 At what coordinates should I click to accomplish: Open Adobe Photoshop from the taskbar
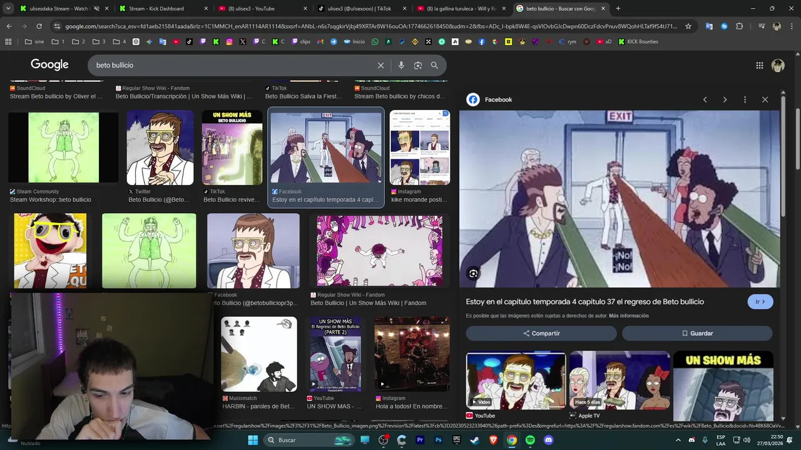pos(439,440)
